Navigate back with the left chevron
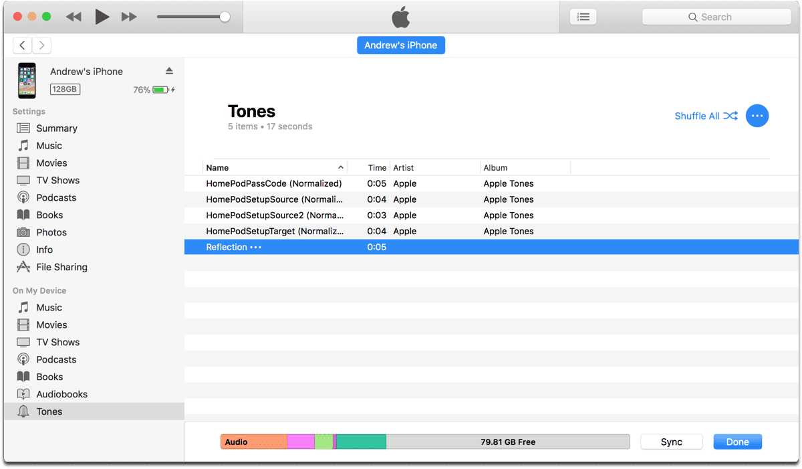802x469 pixels. [23, 45]
